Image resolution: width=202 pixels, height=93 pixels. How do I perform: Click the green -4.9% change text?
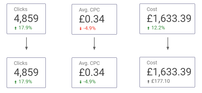coord(89,82)
